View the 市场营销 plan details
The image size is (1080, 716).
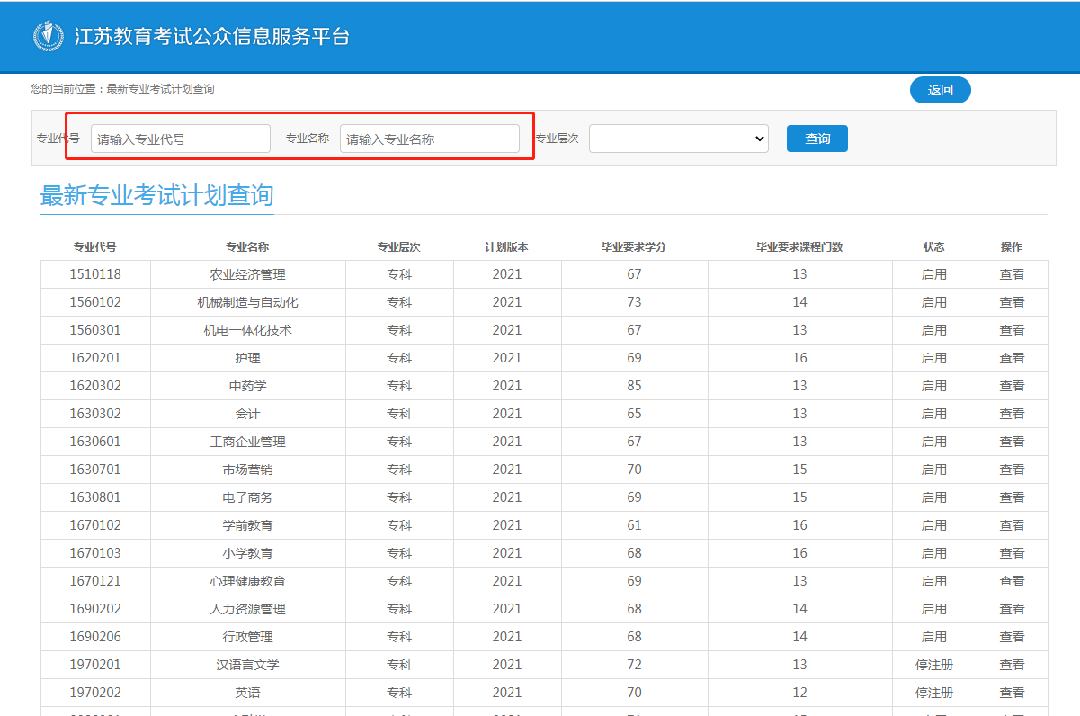[x=1012, y=470]
